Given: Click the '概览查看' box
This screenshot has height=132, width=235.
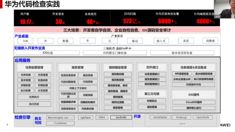Looking at the screenshot, I should click(88, 75).
